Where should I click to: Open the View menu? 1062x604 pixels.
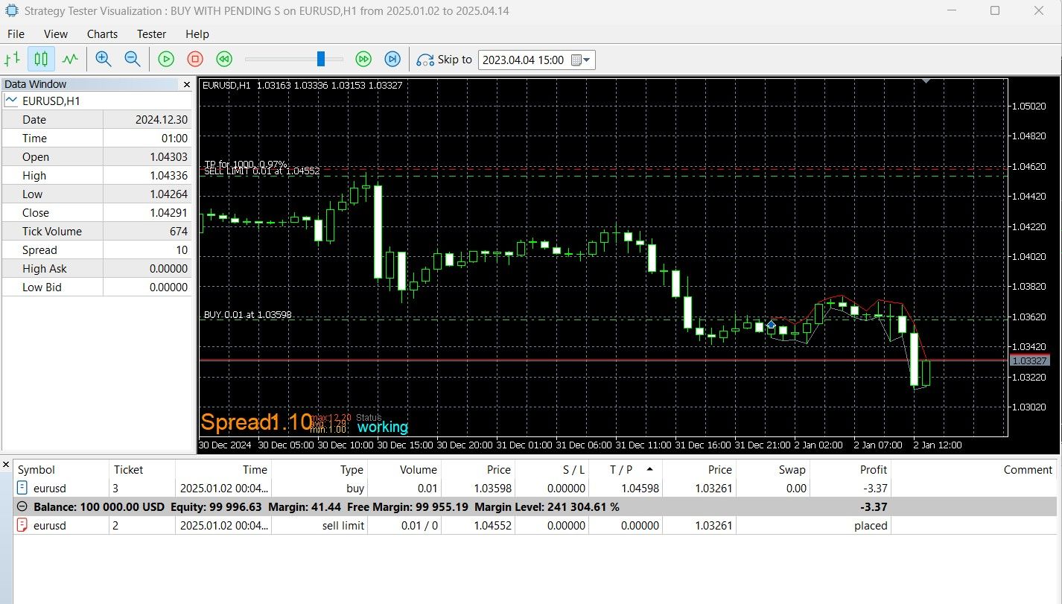(56, 34)
